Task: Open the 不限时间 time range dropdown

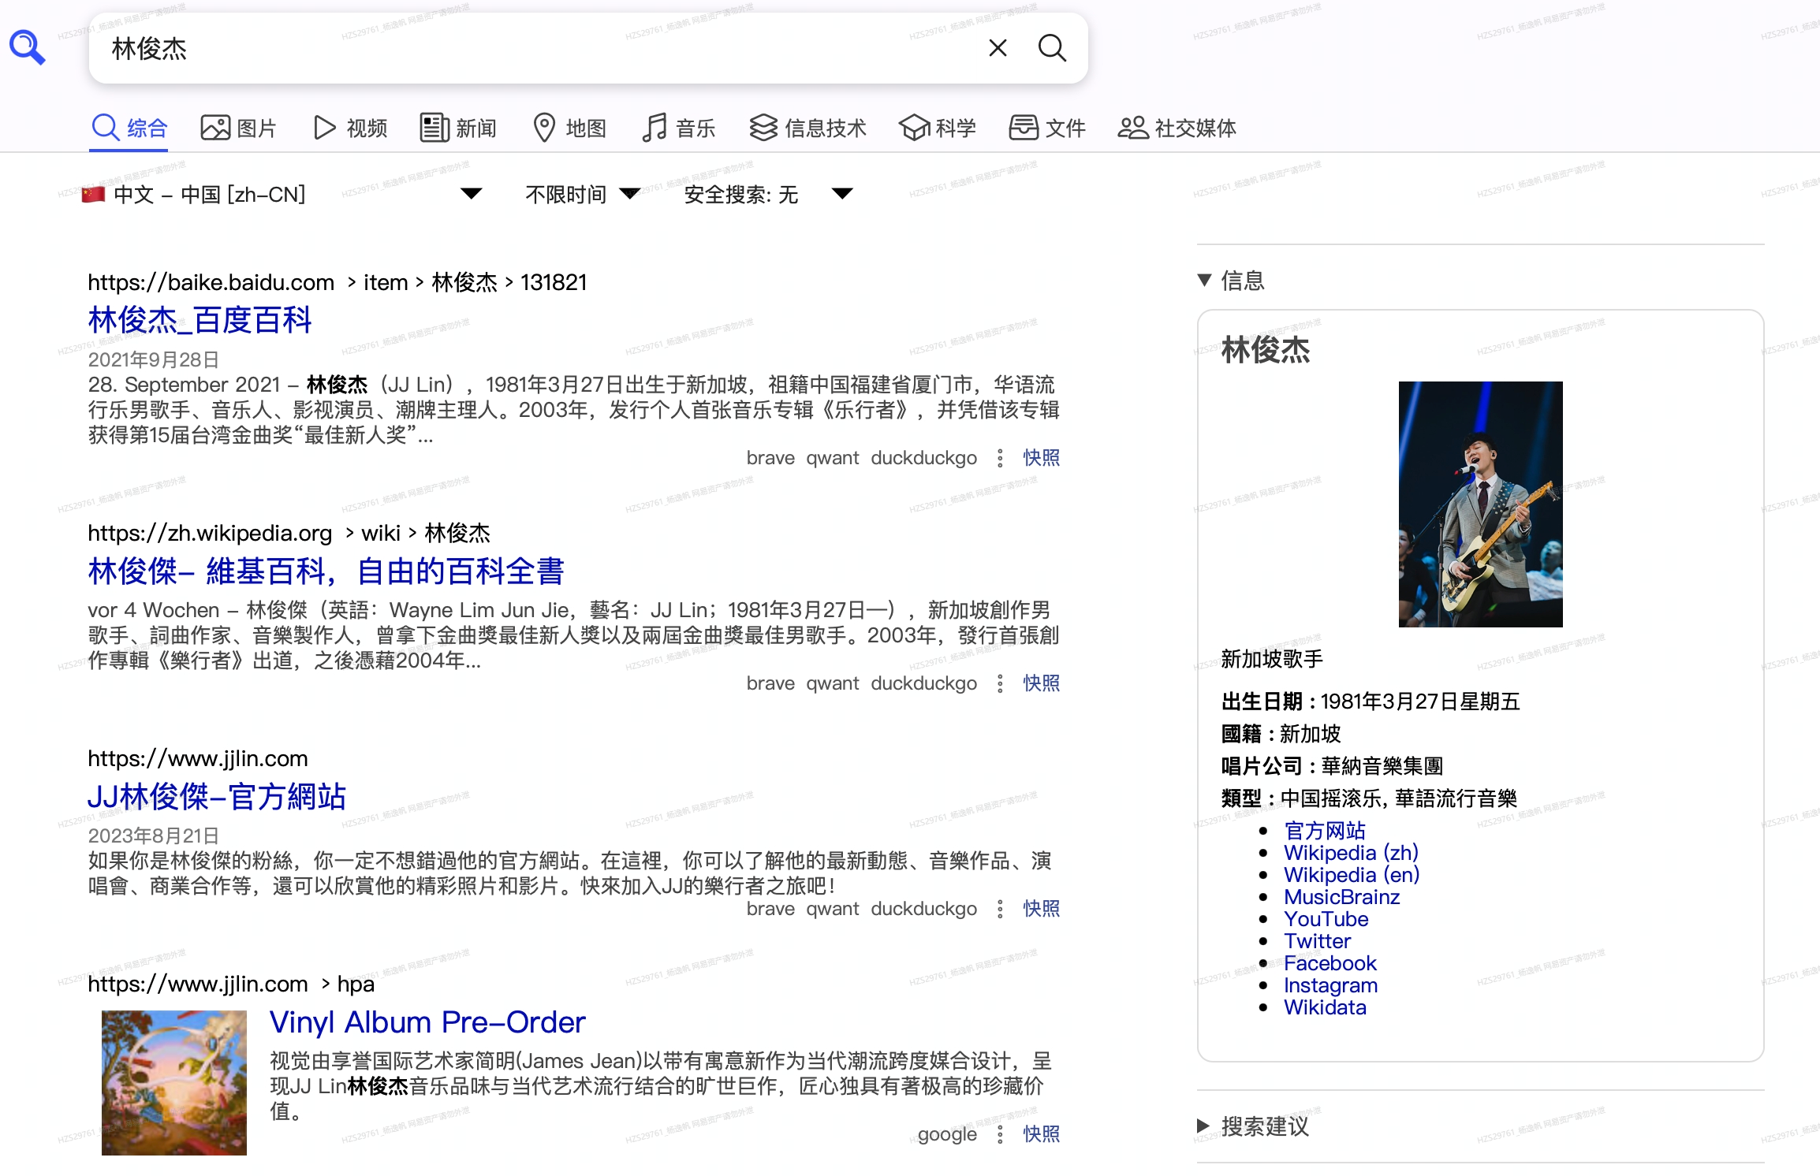Action: pos(582,194)
